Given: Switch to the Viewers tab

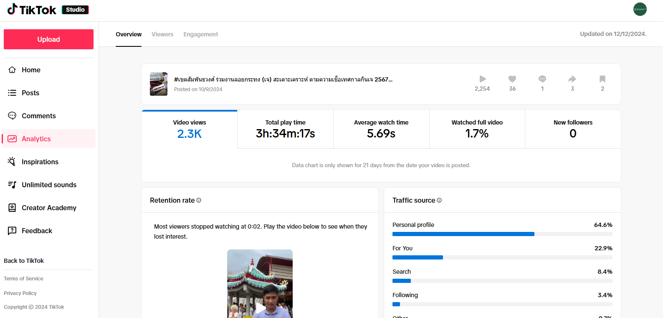Looking at the screenshot, I should [x=162, y=34].
